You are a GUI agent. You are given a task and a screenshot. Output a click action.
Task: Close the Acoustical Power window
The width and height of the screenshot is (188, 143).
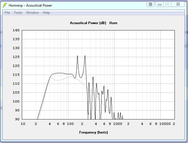pyautogui.click(x=178, y=4)
